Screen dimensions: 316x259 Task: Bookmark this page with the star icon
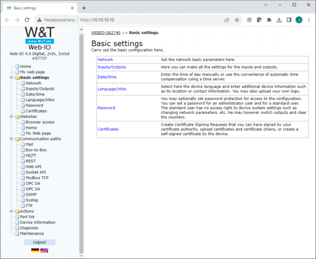pos(237,20)
